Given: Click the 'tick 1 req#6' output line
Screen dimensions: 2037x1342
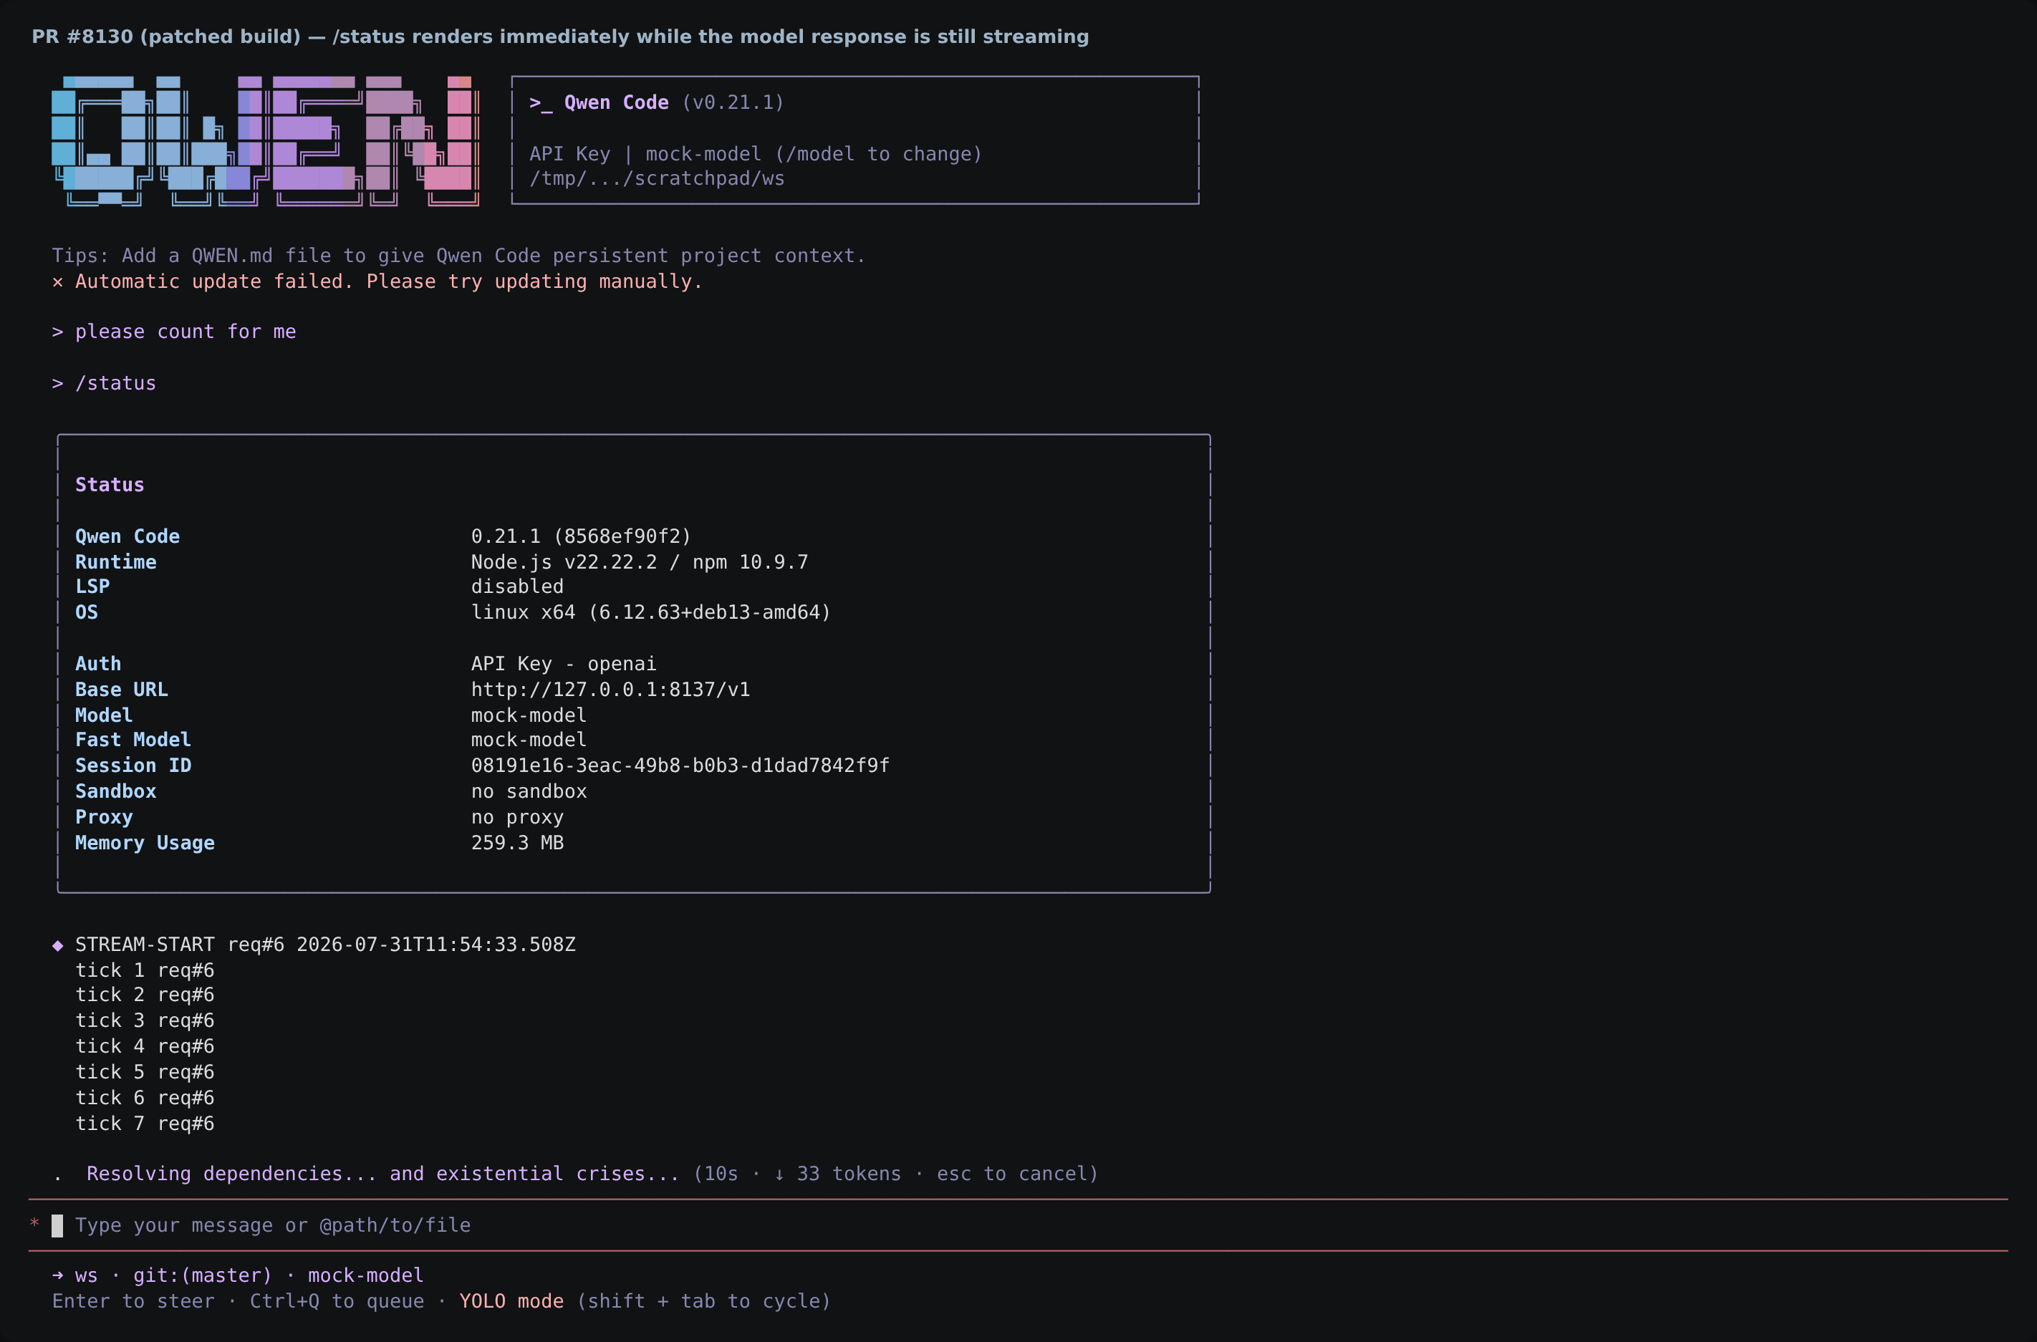Looking at the screenshot, I should (145, 970).
